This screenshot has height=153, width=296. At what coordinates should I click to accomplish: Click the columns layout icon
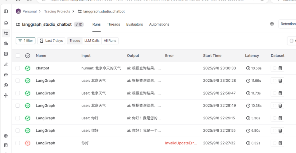click(x=291, y=41)
